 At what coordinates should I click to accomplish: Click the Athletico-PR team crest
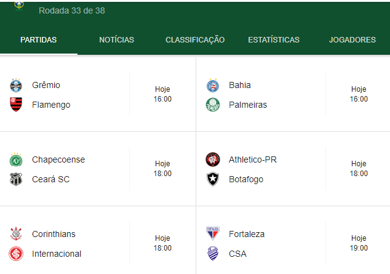click(x=213, y=159)
